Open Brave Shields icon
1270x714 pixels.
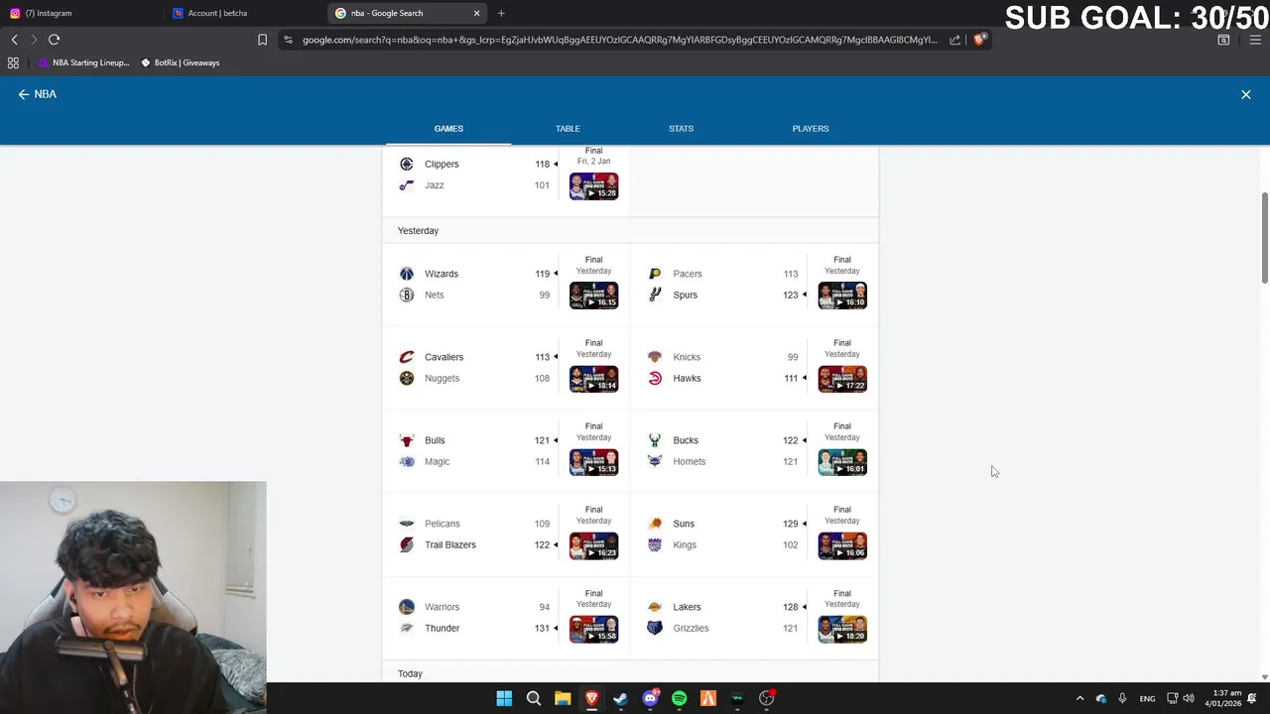click(979, 40)
